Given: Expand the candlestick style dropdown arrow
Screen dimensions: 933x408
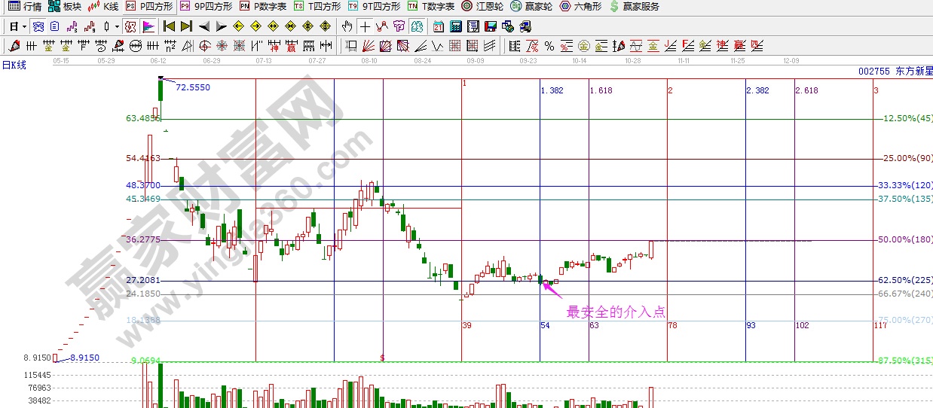Looking at the screenshot, I should (117, 26).
